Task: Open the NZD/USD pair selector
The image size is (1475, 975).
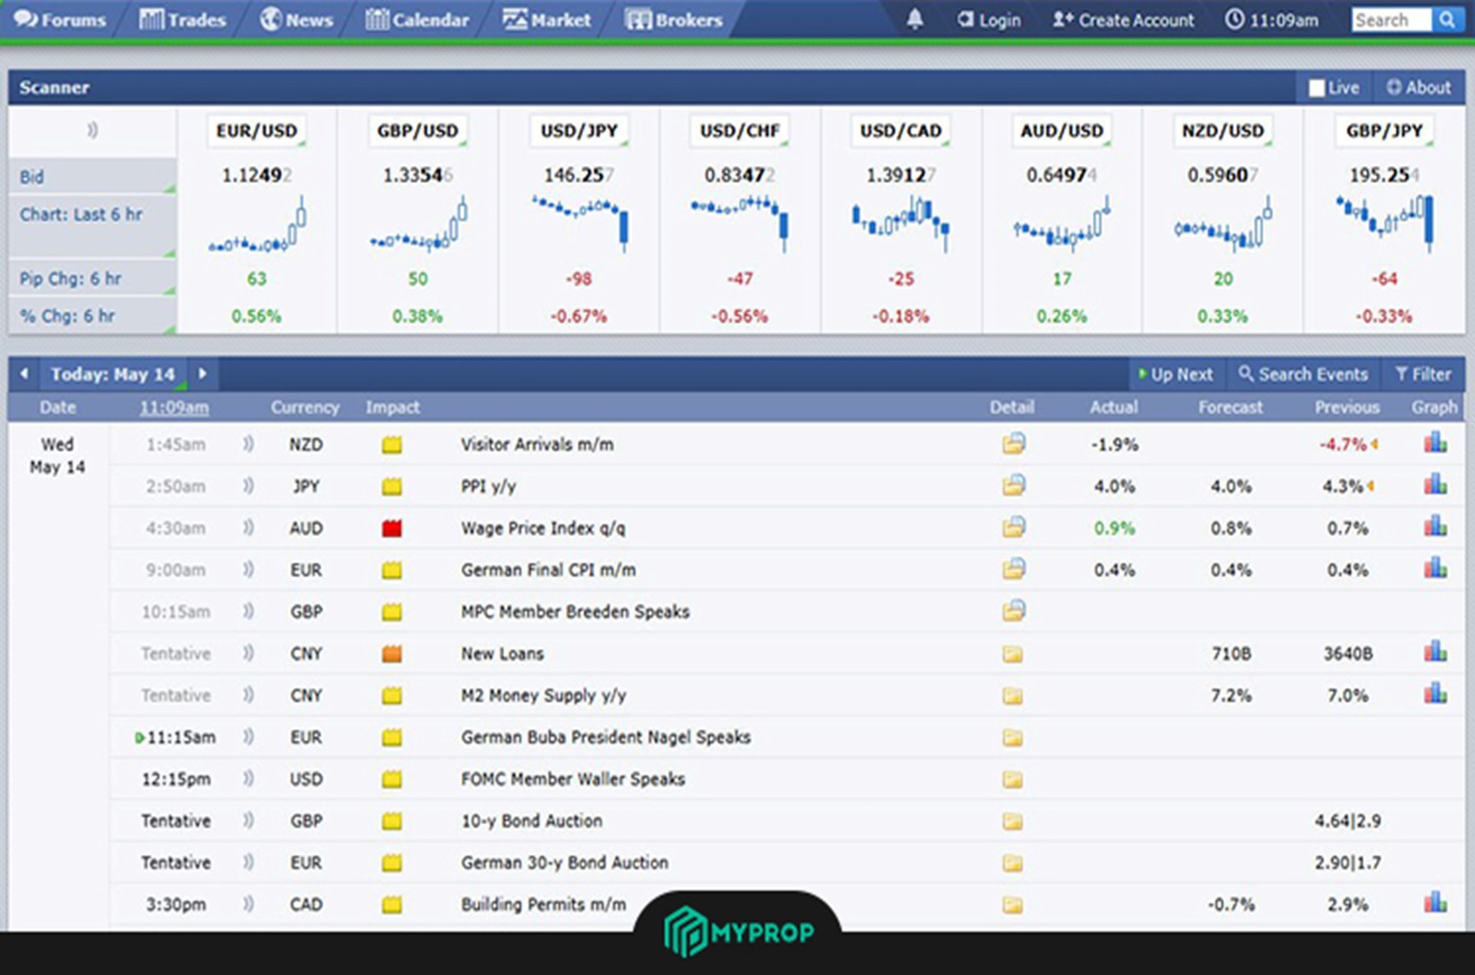Action: (1222, 131)
